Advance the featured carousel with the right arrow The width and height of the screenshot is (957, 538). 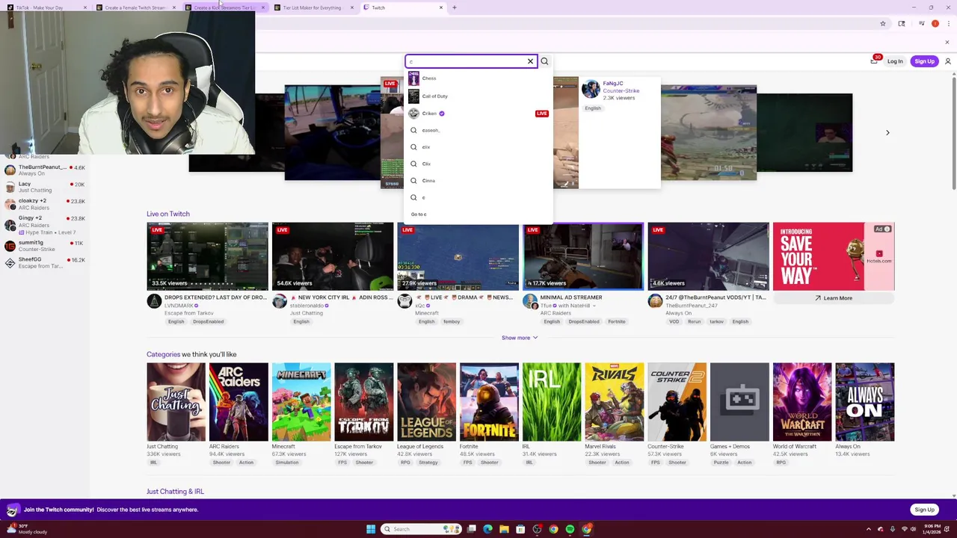[x=887, y=132]
